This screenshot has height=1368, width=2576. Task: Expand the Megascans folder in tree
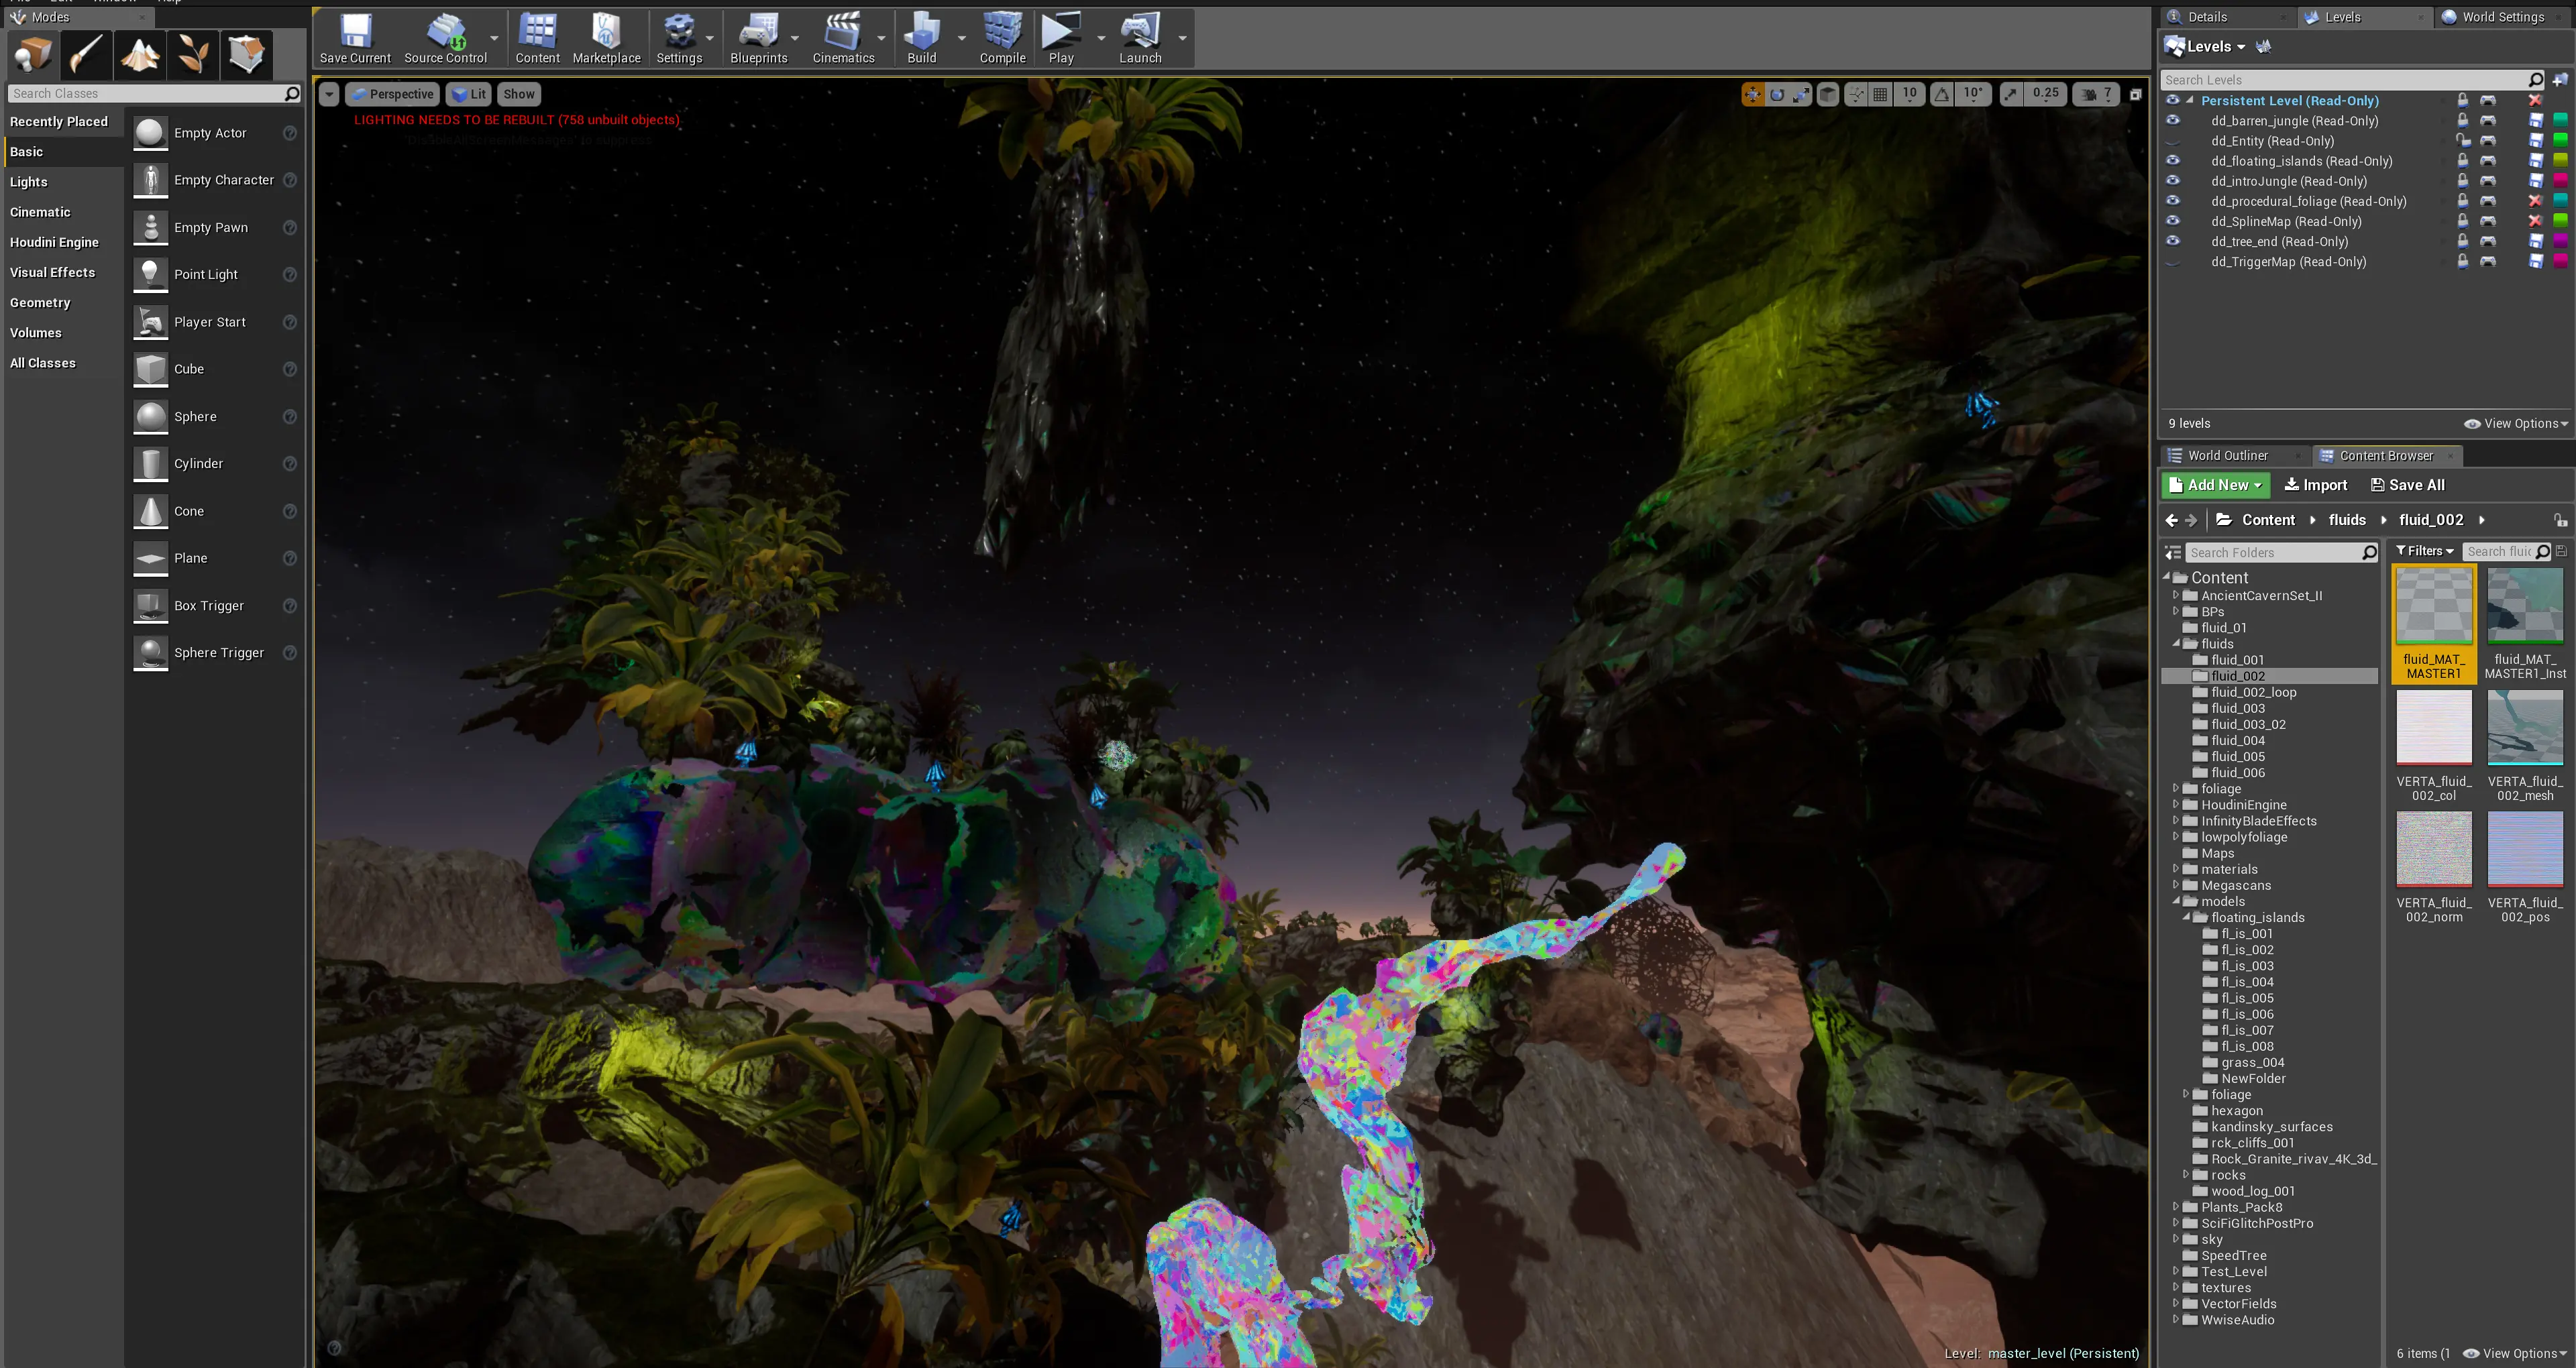[2176, 885]
